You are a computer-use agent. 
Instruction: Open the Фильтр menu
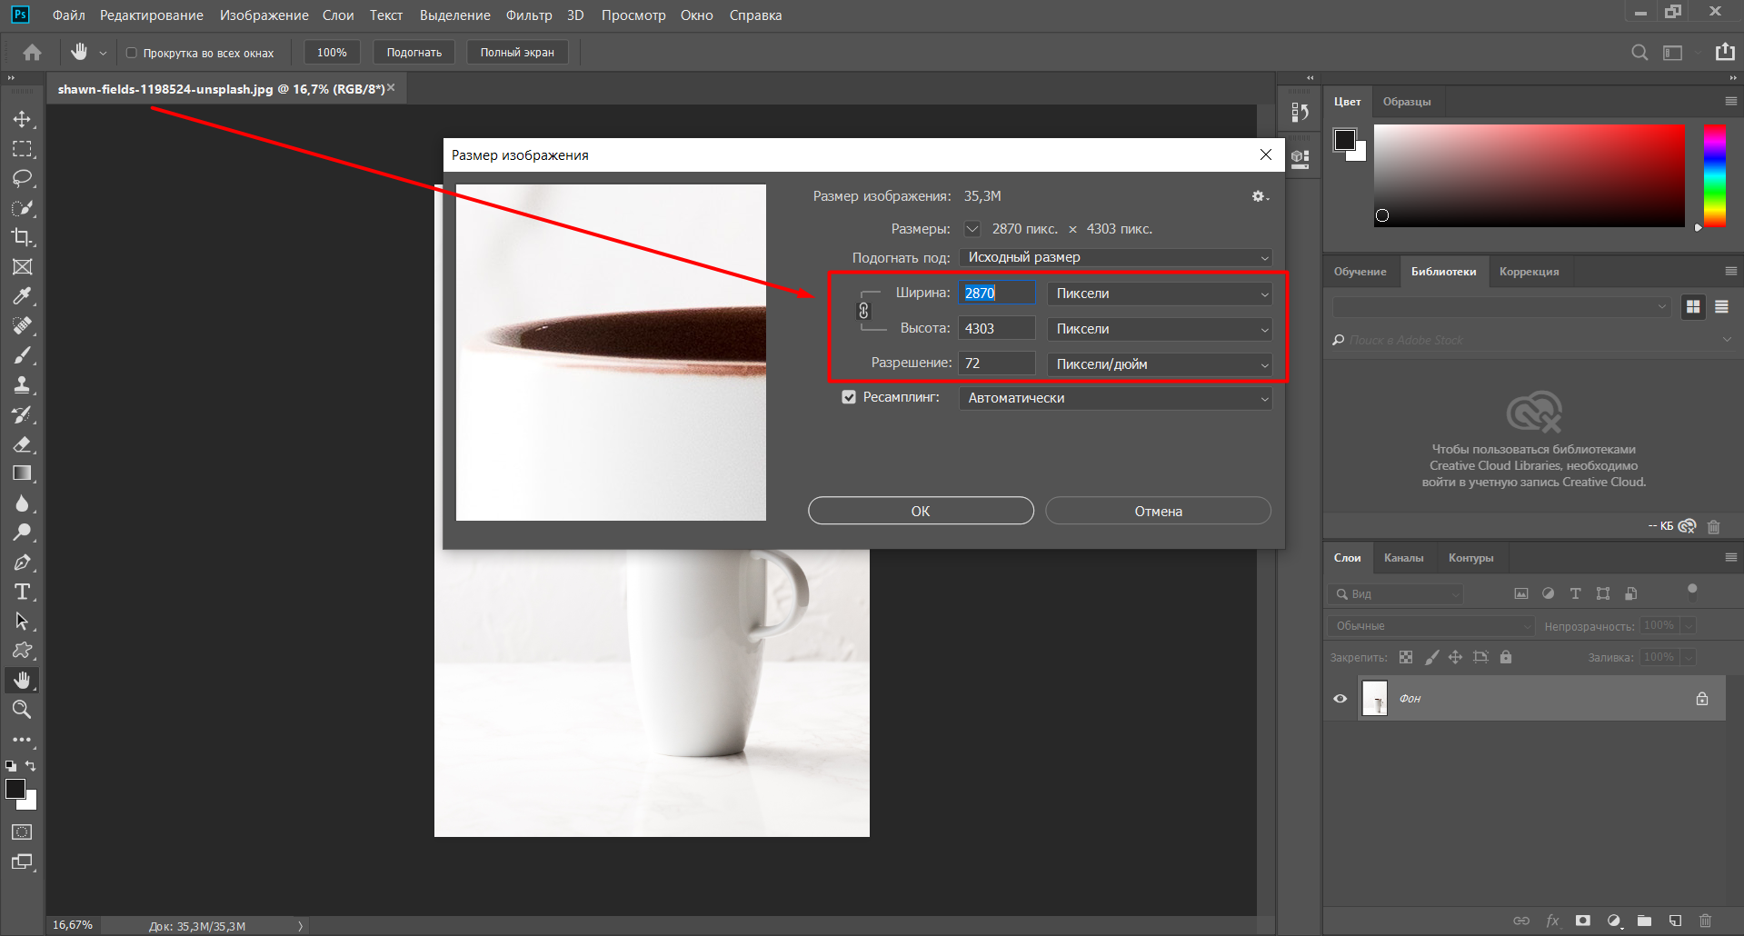point(529,15)
